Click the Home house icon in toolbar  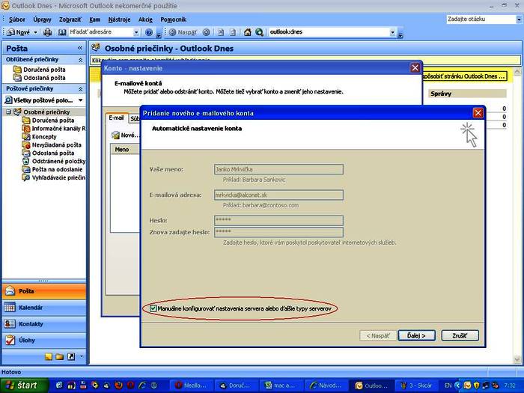coord(247,32)
